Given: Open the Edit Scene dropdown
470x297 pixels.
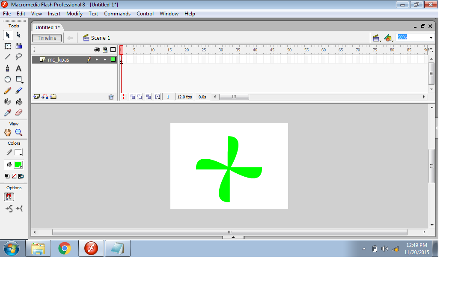Looking at the screenshot, I should 377,38.
